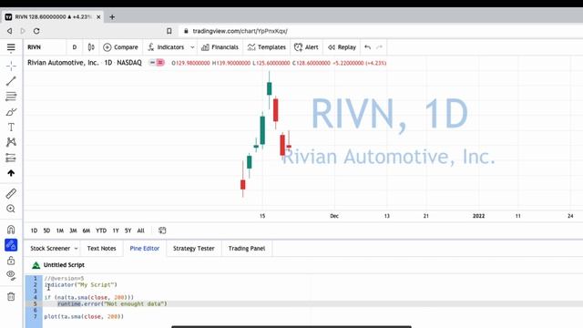Open the prediction and measurement tools

tap(11, 158)
